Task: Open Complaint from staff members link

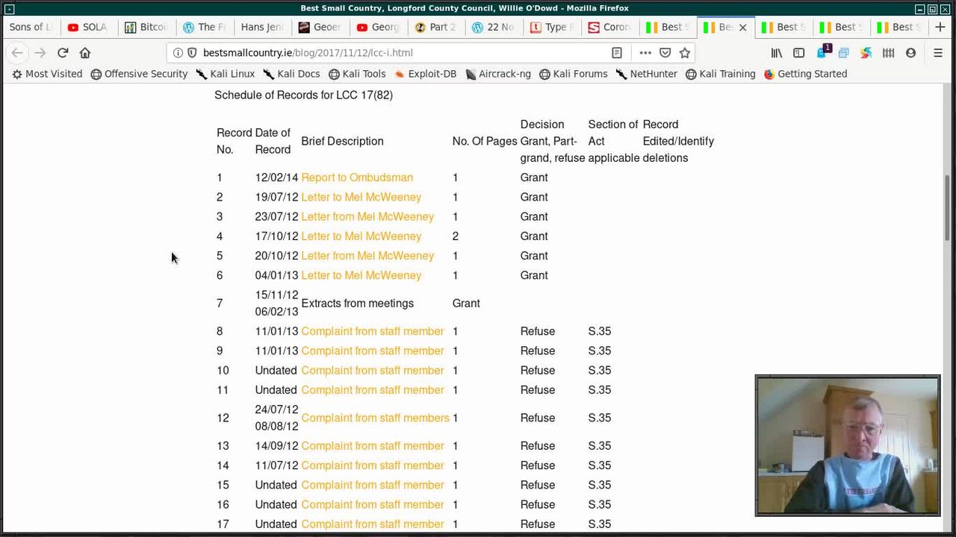Action: (x=375, y=418)
